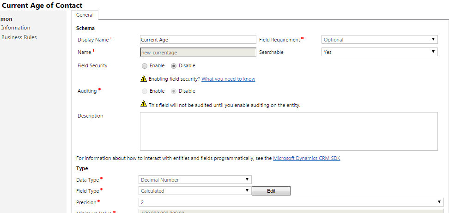Screen dimensions: 449x213
Task: Select Enable radio for Auditing
Action: pos(145,91)
